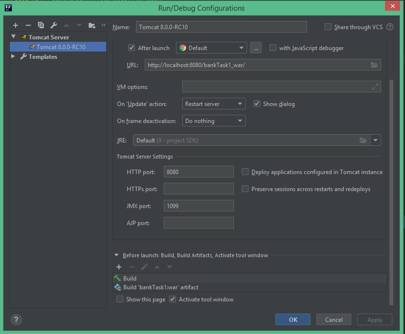This screenshot has height=334, width=405.
Task: Open On frame deactivation dropdown
Action: coord(213,121)
